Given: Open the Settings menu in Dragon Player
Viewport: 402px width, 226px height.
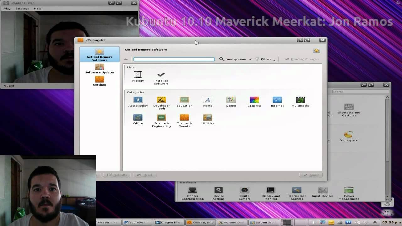Looking at the screenshot, I should tap(22, 8).
